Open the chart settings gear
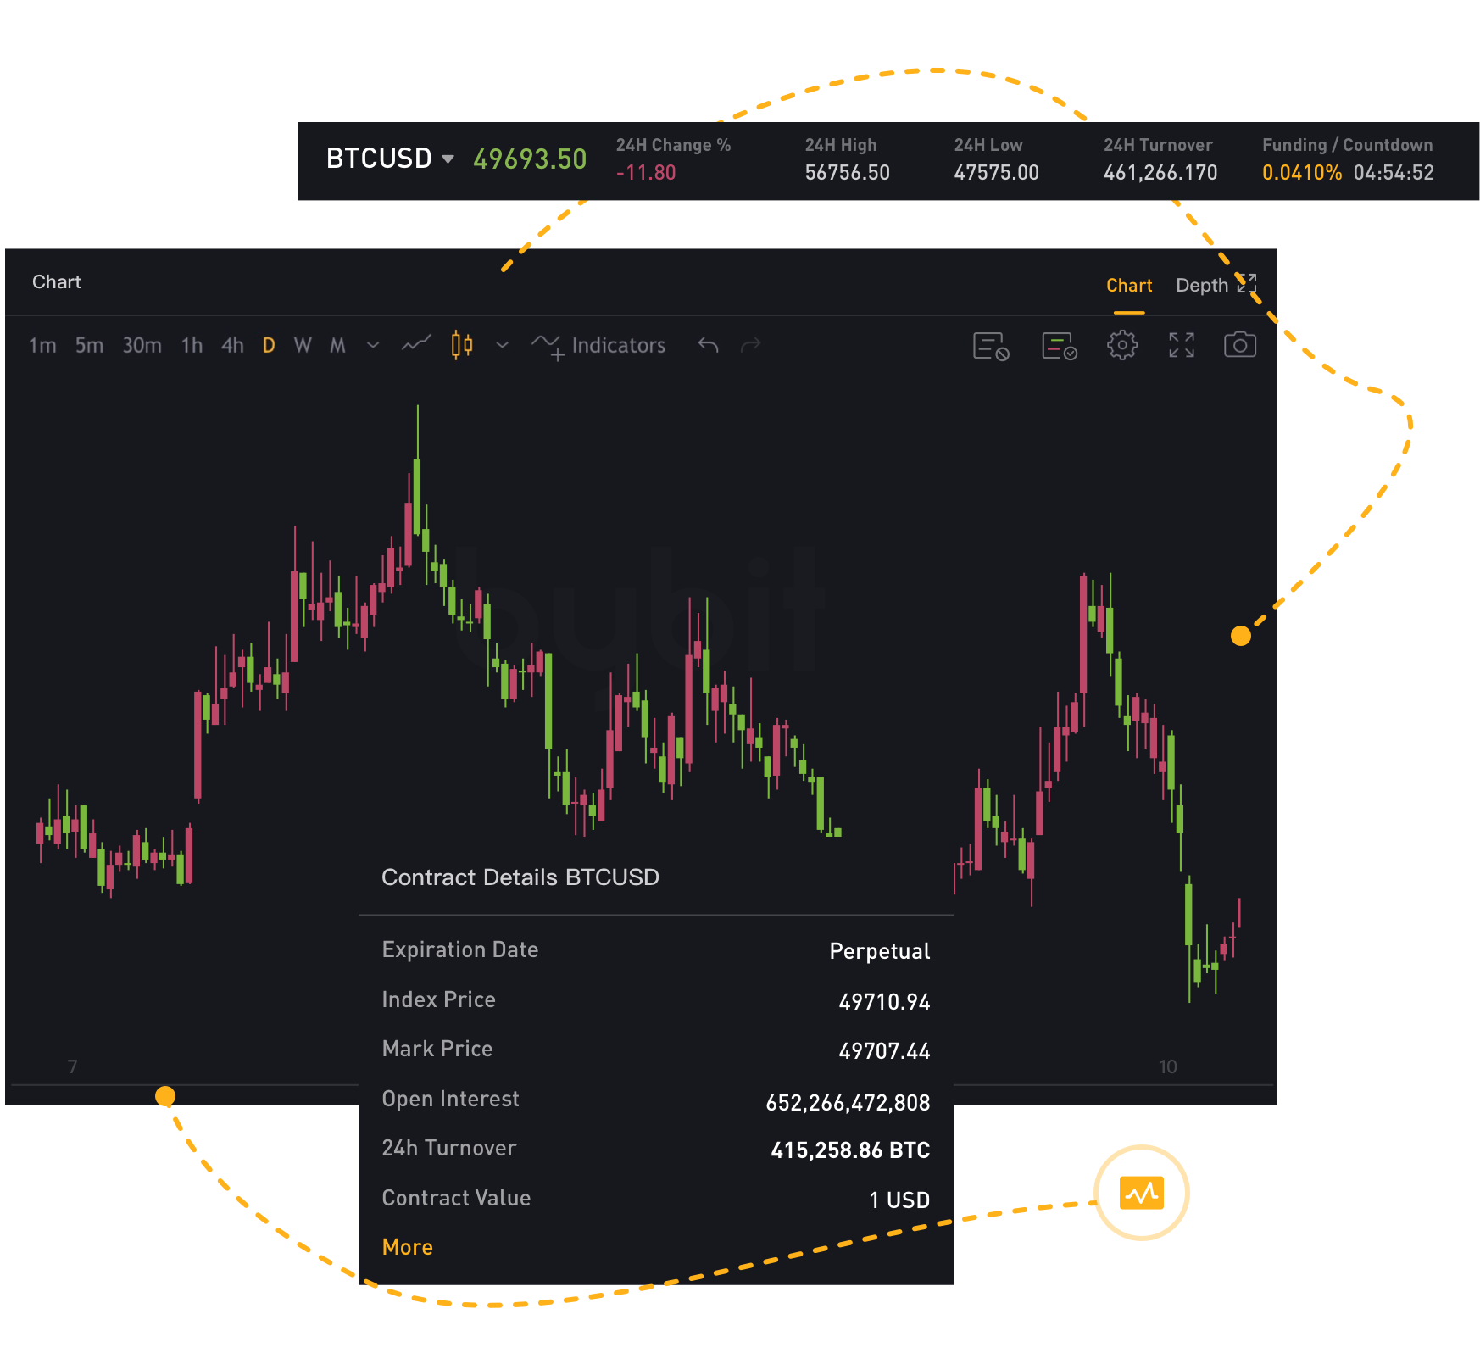 (x=1121, y=345)
